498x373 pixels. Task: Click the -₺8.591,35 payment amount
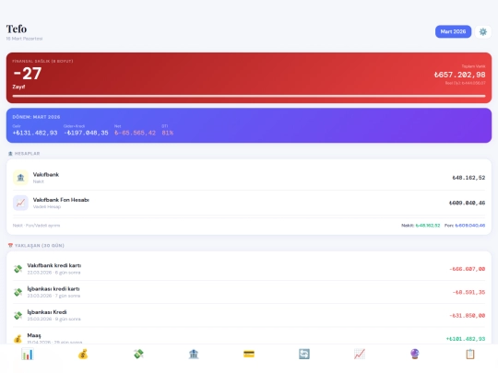pos(468,292)
